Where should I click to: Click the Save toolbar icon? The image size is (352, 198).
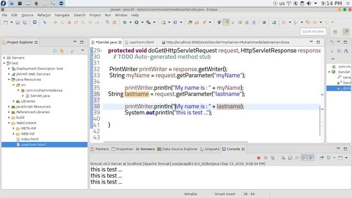tap(18, 23)
